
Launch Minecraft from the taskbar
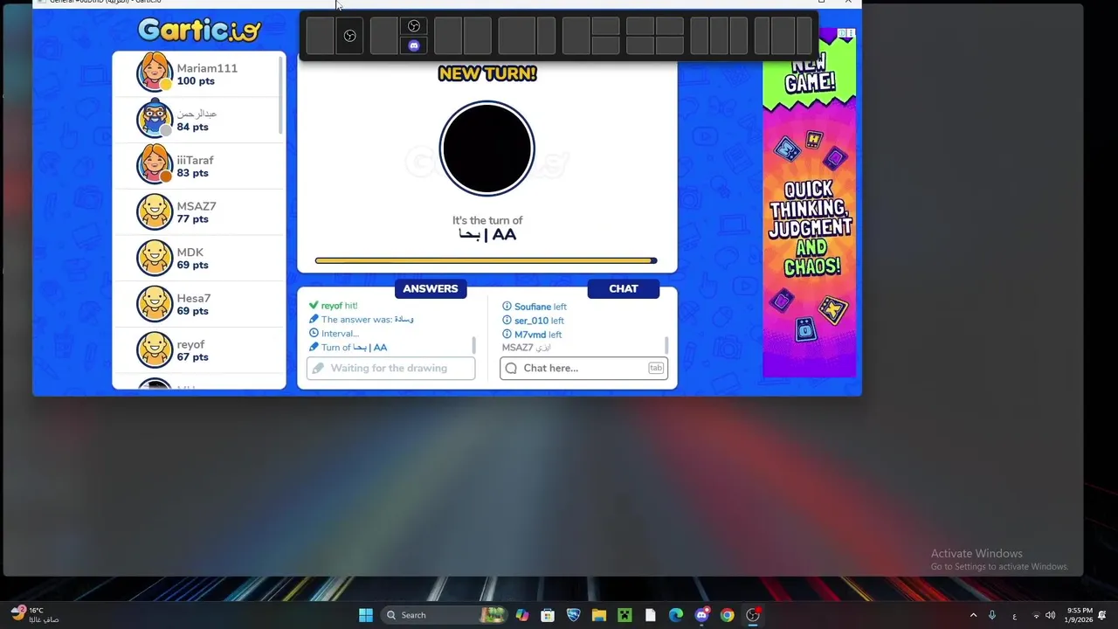click(625, 615)
